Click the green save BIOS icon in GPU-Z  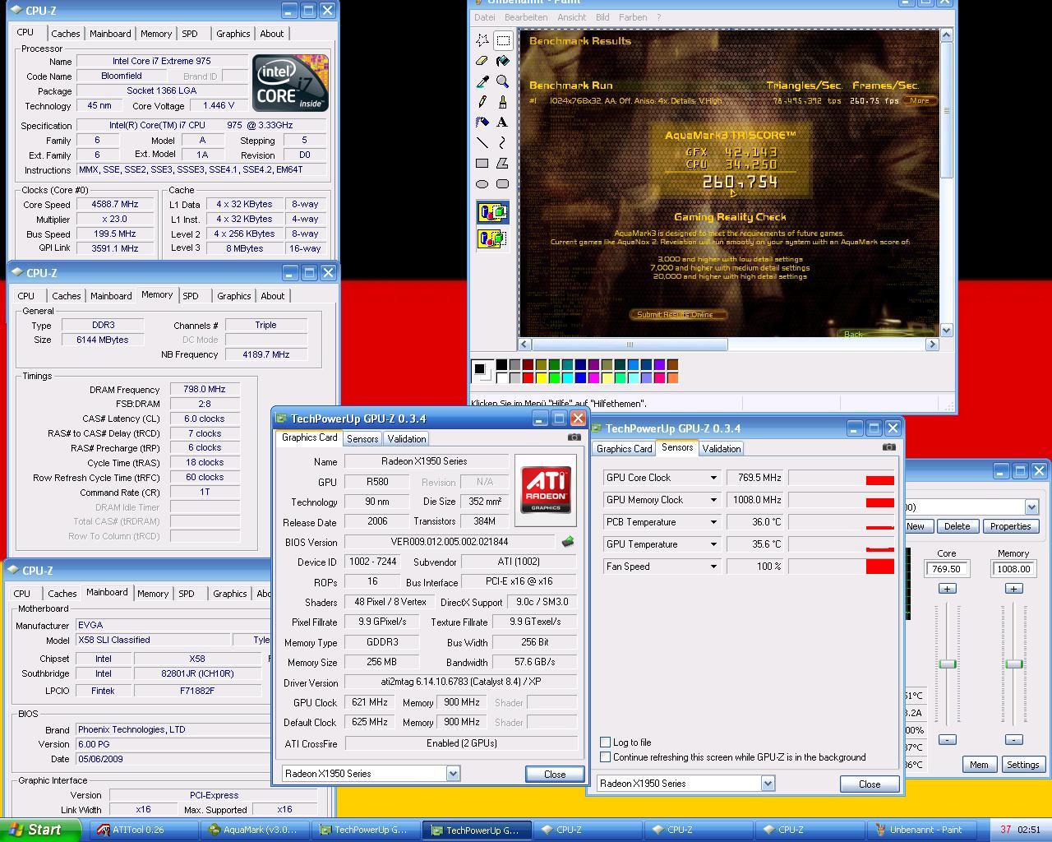pyautogui.click(x=567, y=542)
